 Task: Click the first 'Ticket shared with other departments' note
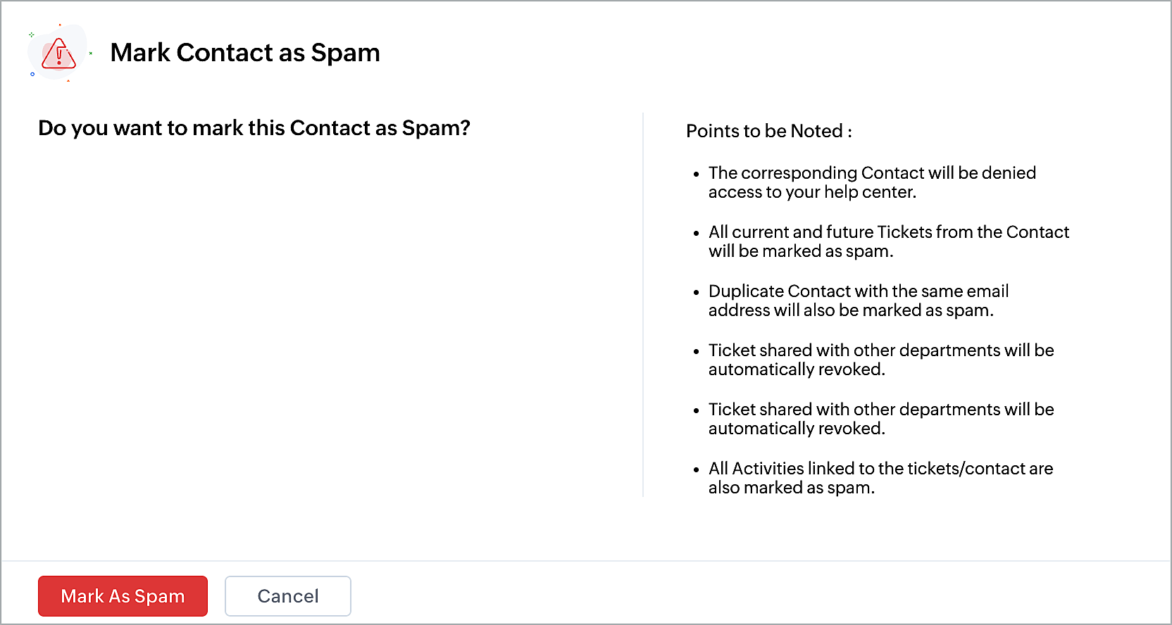[881, 360]
